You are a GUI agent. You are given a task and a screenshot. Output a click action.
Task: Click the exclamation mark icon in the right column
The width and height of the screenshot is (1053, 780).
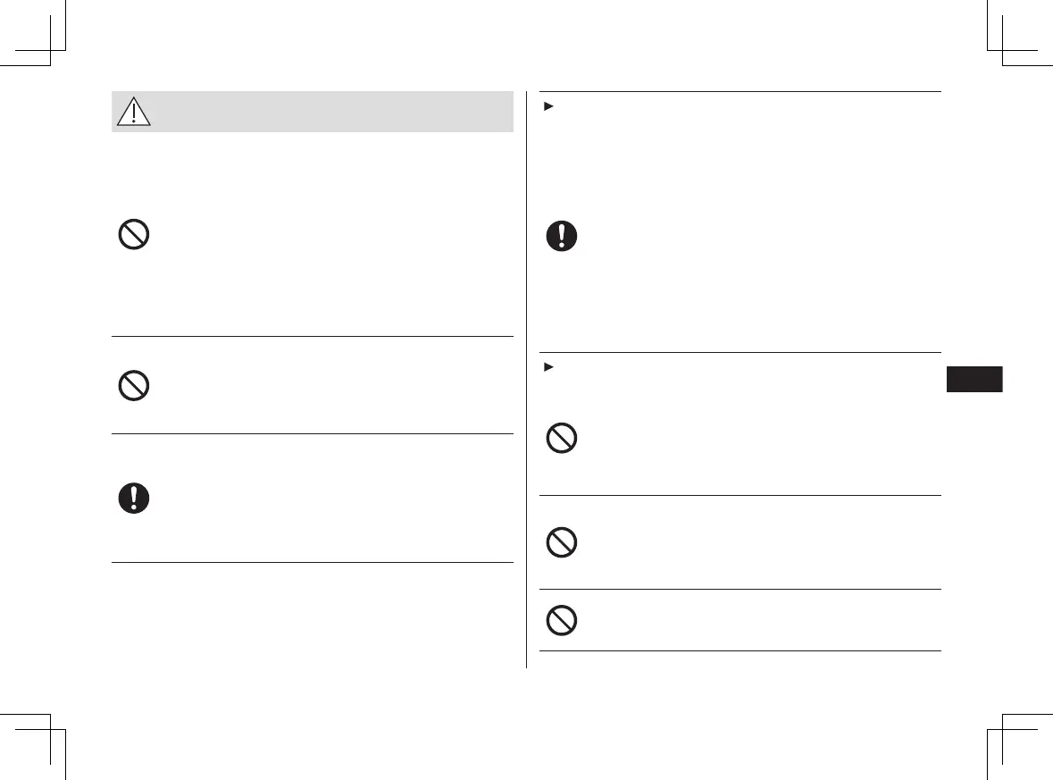click(x=562, y=236)
